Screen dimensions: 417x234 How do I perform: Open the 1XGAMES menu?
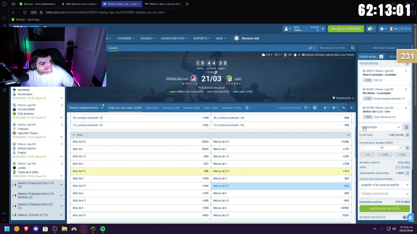126,38
